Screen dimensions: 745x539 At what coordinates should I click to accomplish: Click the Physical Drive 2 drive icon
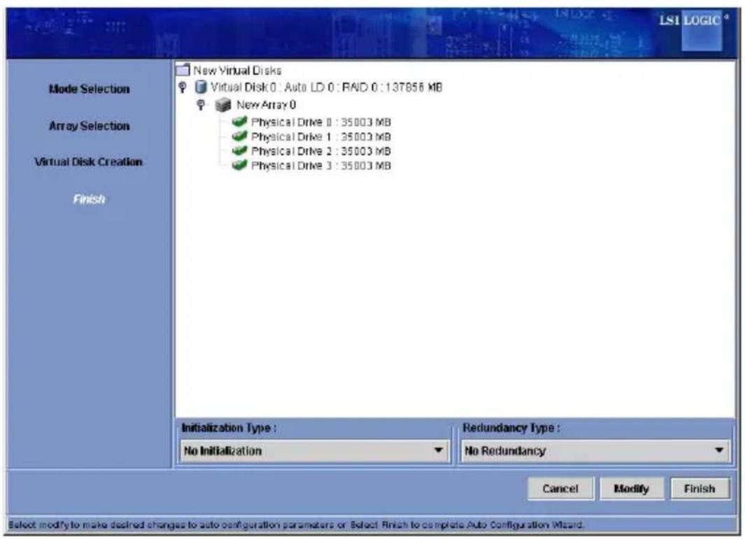(239, 150)
